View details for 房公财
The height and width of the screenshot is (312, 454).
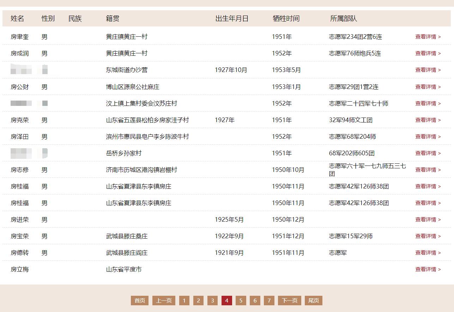pos(428,87)
